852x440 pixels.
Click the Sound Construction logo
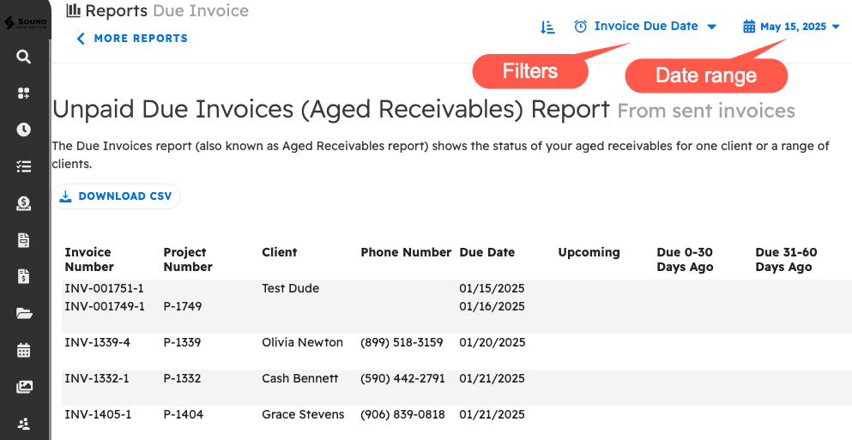pyautogui.click(x=26, y=19)
